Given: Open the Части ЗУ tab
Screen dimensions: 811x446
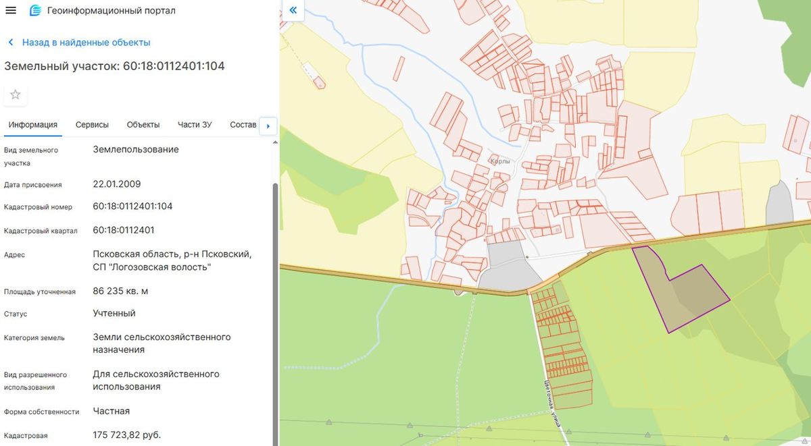Looking at the screenshot, I should (195, 125).
